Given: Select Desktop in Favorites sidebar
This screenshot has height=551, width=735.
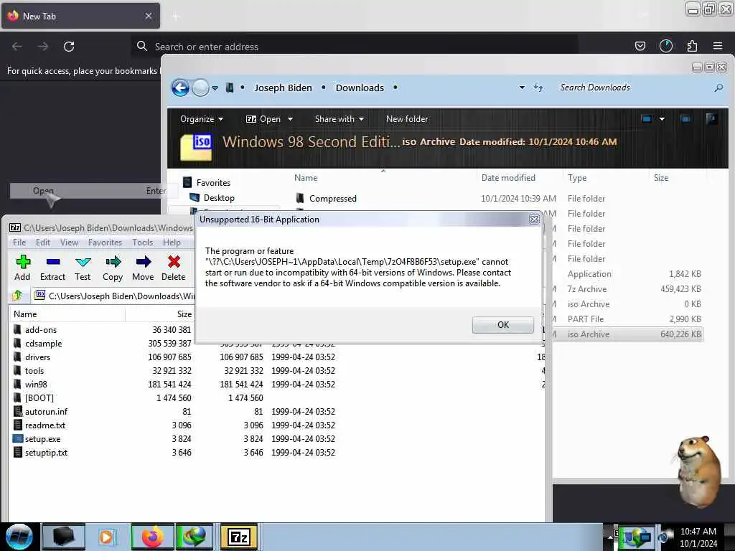Looking at the screenshot, I should point(219,198).
